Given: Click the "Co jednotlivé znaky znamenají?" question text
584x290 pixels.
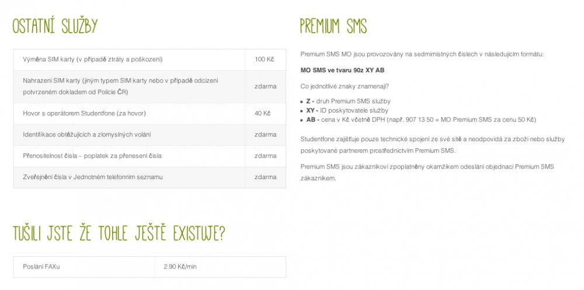Looking at the screenshot, I should pyautogui.click(x=345, y=86).
